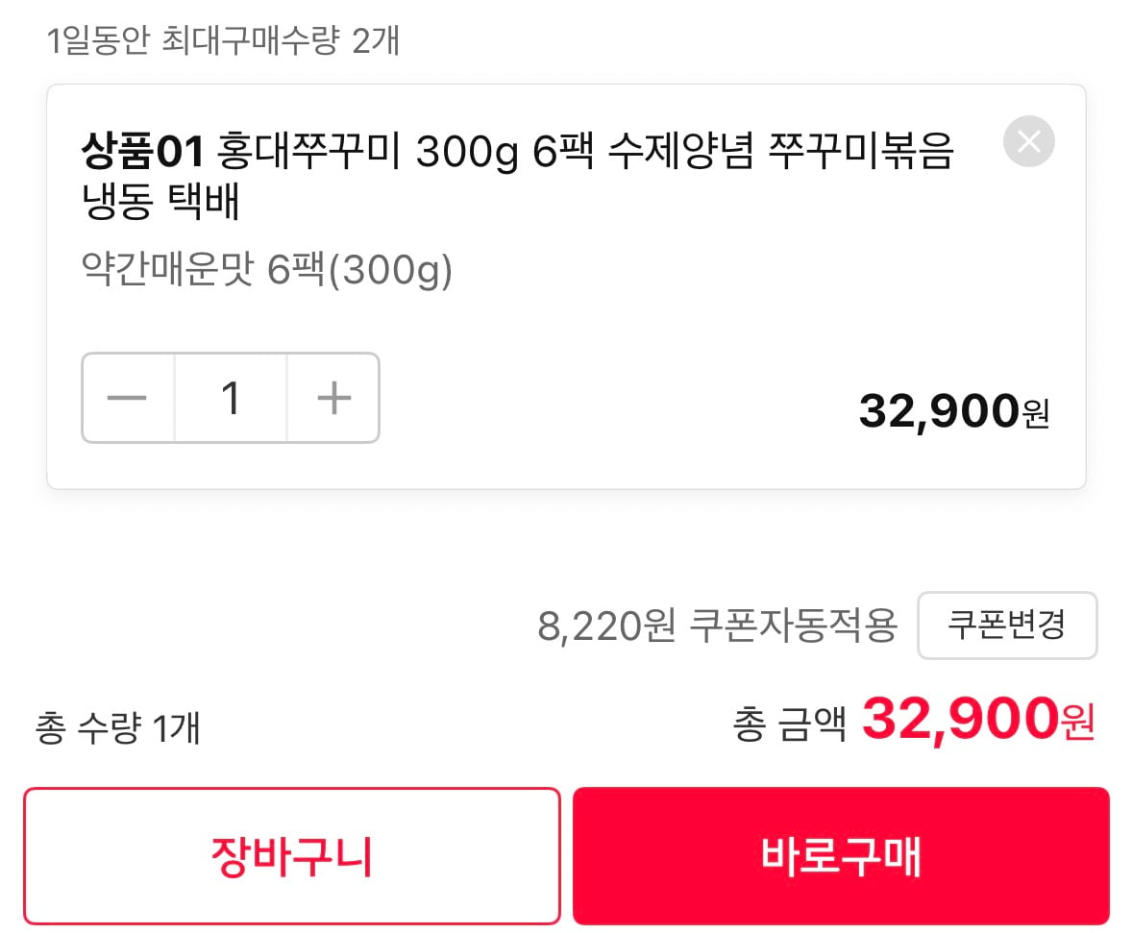Add the item via 장바구니 button

coord(292,856)
